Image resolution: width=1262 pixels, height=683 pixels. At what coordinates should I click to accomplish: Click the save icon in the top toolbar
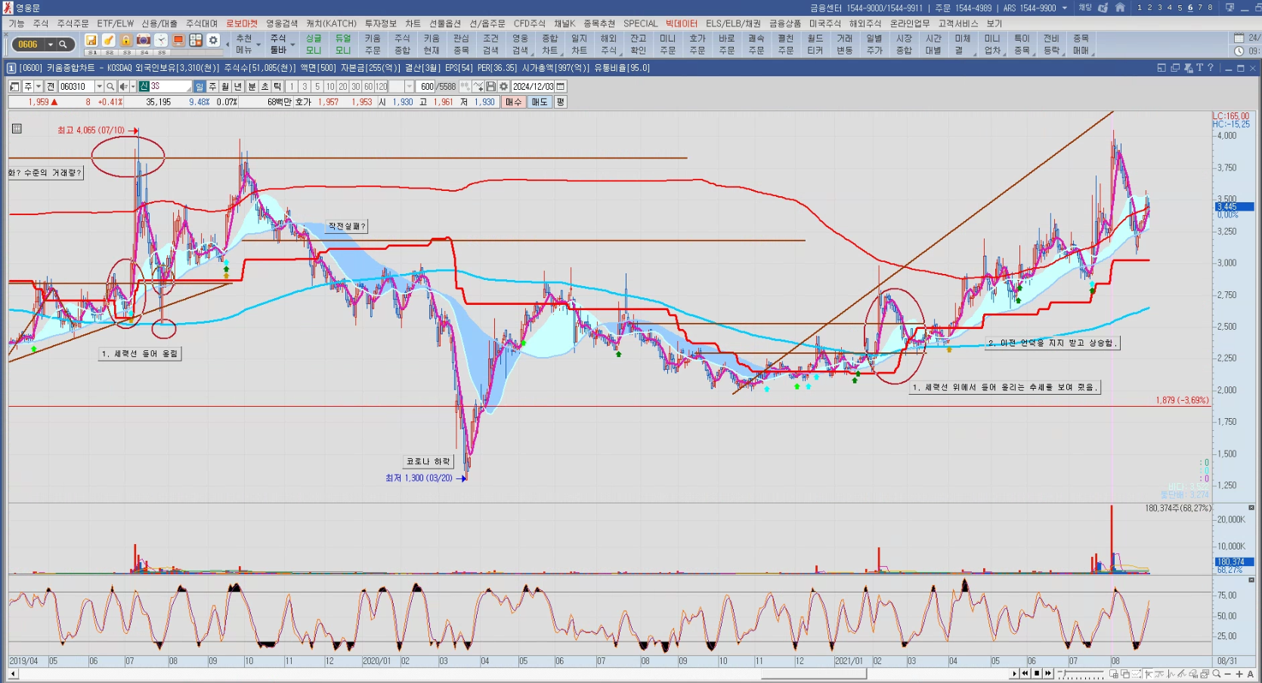[91, 41]
